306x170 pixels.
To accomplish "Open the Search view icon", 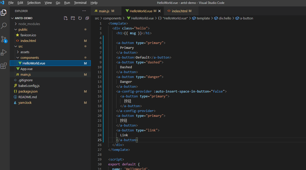I will click(4, 26).
